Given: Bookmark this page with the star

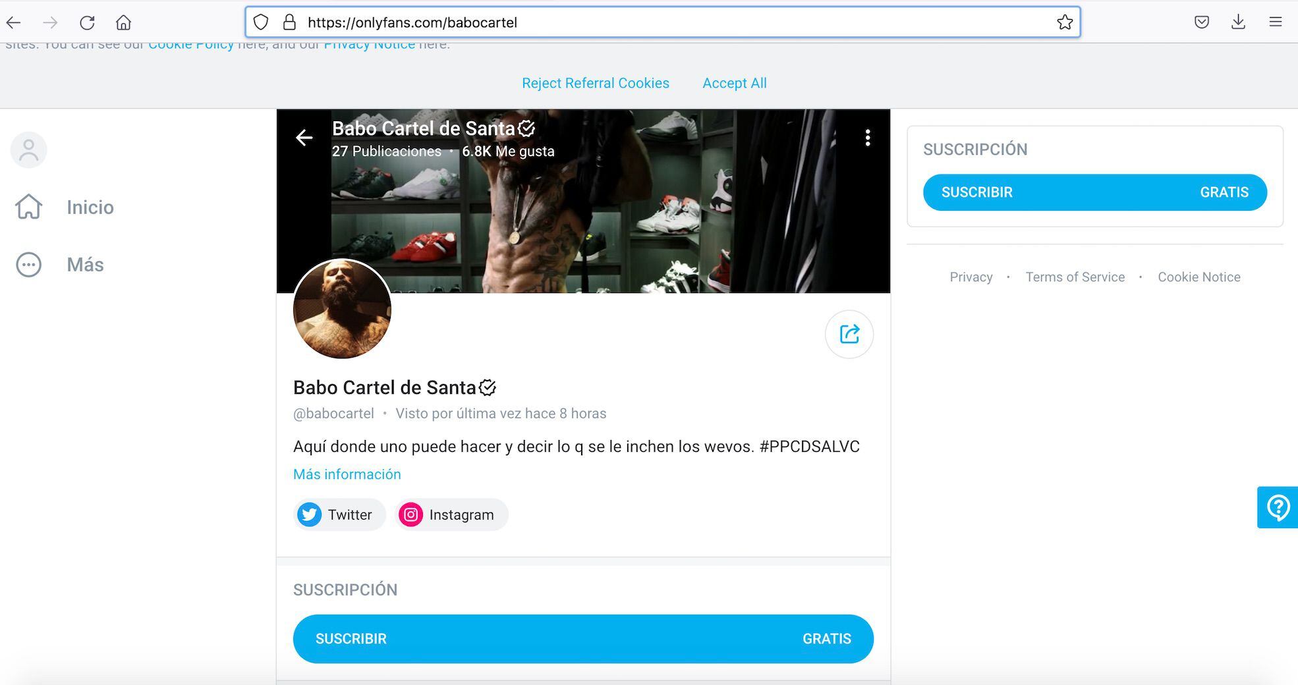Looking at the screenshot, I should pyautogui.click(x=1065, y=22).
